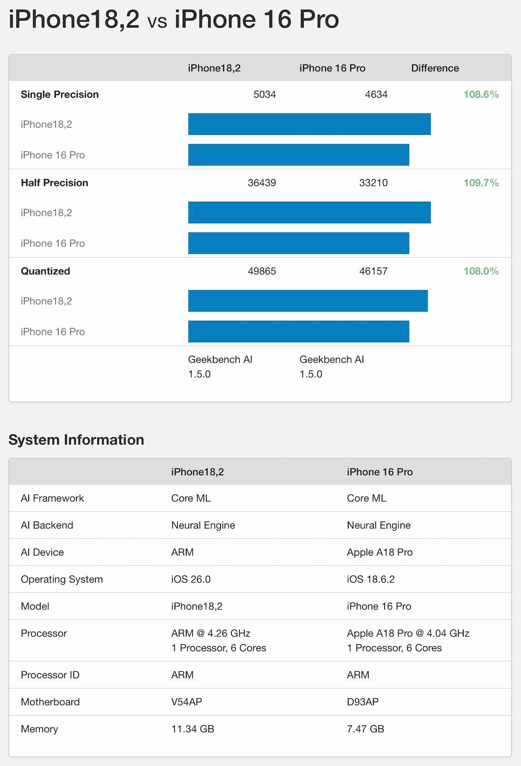Click the V54AP motherboard value
521x766 pixels.
[187, 702]
